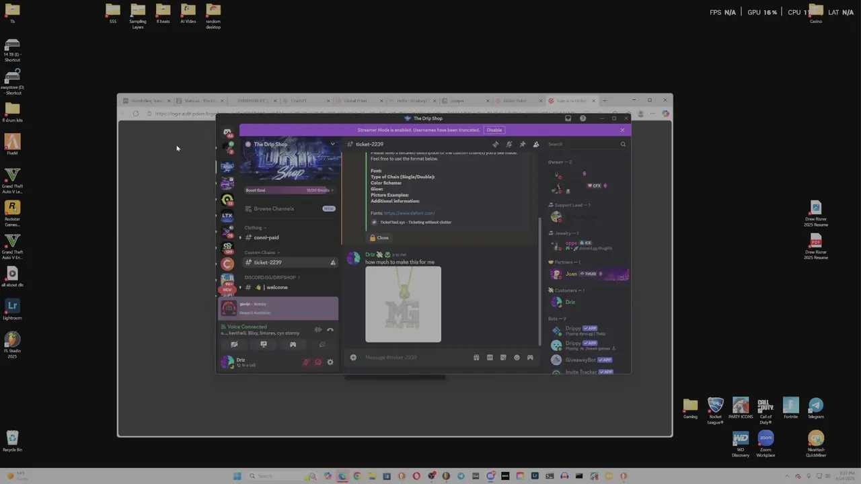Open the soundboard button
This screenshot has width=861, height=484.
point(322,344)
